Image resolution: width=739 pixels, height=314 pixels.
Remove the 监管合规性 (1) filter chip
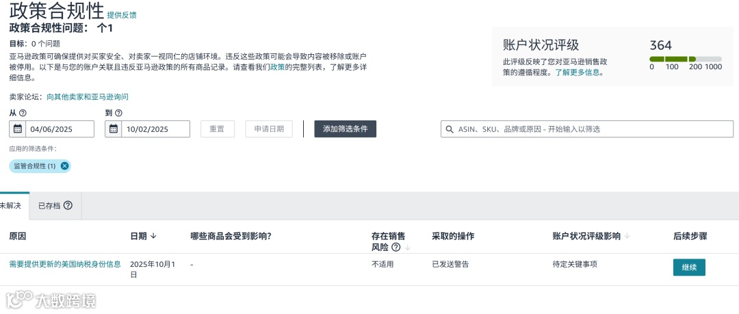tap(64, 166)
